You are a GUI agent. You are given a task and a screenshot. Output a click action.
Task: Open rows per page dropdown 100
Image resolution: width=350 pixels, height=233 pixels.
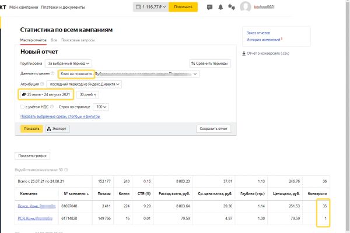tap(101, 107)
